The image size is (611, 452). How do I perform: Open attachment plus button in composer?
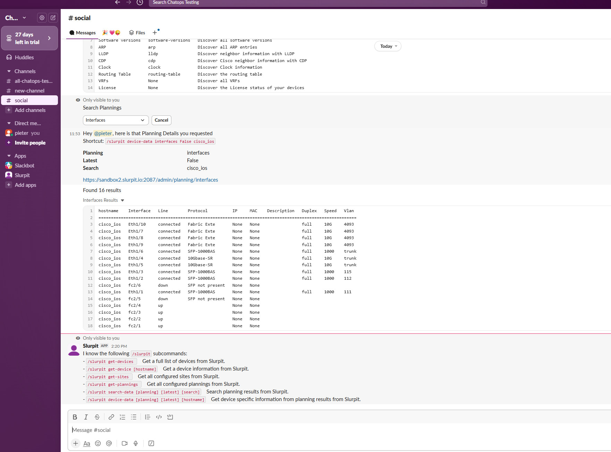76,443
